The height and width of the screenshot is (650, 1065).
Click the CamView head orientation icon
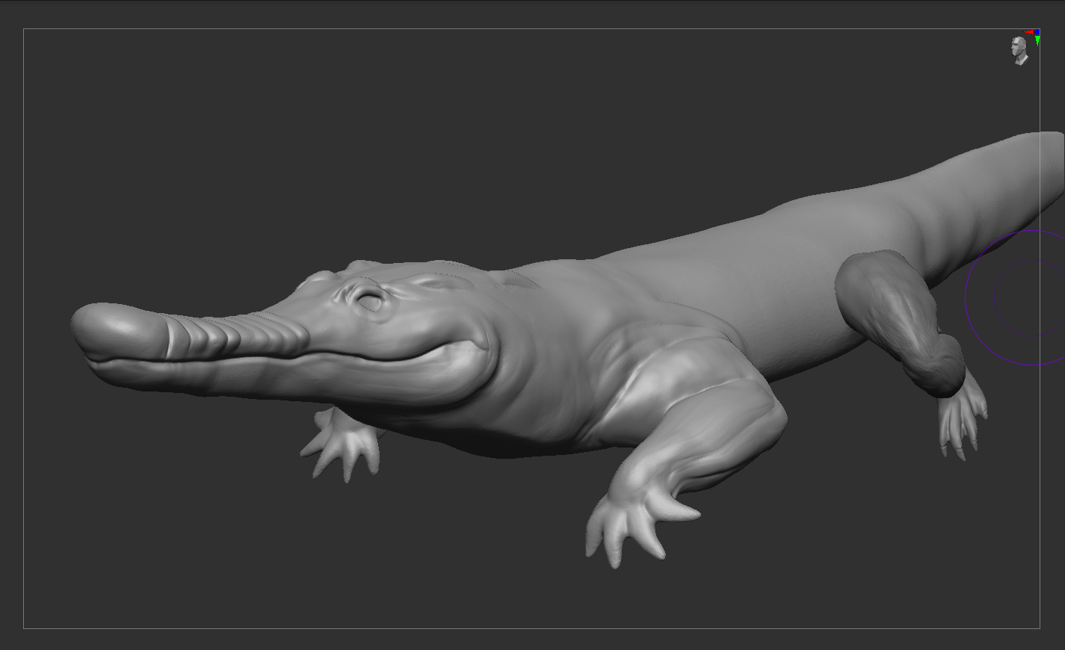click(x=1019, y=50)
